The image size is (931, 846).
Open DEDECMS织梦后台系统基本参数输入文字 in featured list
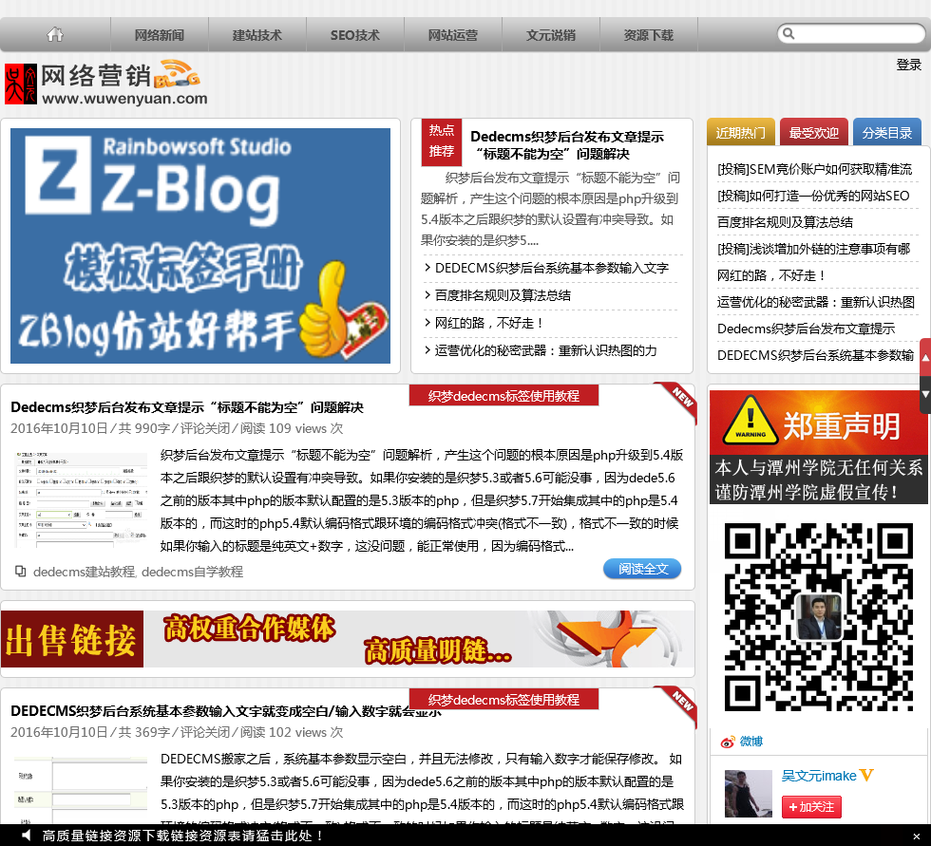pos(552,268)
